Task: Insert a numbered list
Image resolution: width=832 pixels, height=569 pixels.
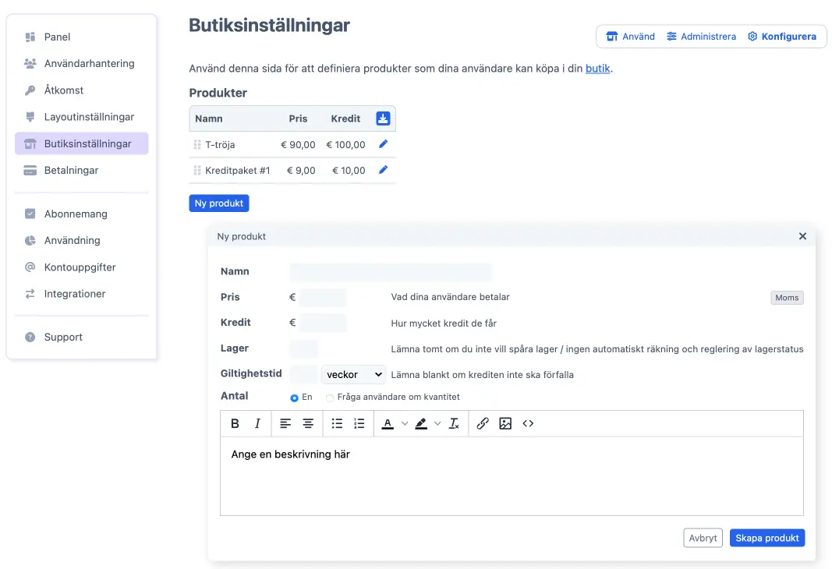Action: coord(359,423)
